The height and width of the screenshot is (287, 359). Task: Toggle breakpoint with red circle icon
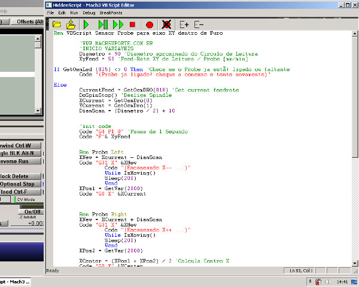(x=150, y=25)
